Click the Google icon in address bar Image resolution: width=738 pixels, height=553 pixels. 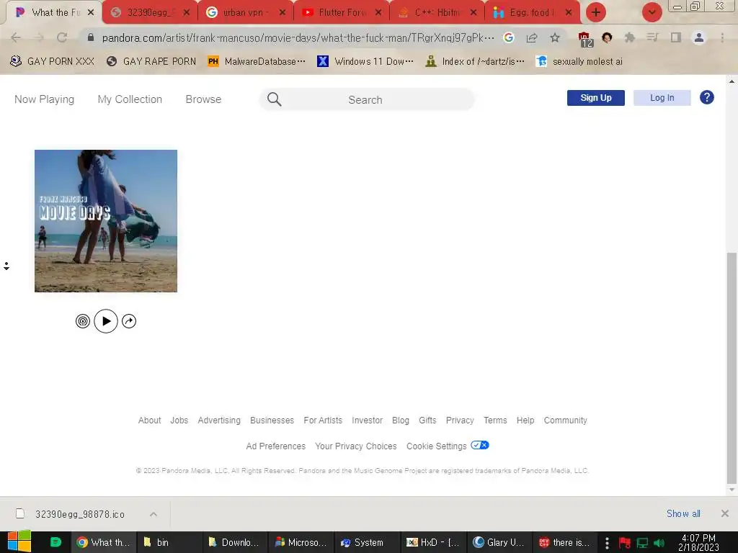coord(508,37)
